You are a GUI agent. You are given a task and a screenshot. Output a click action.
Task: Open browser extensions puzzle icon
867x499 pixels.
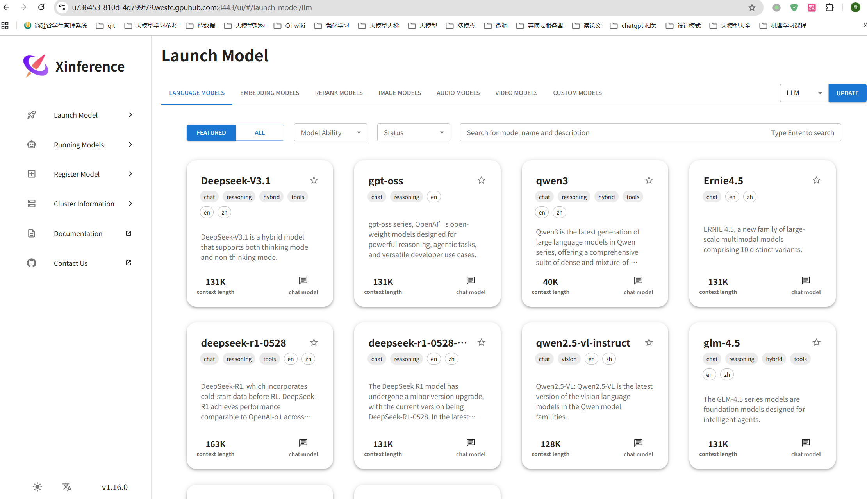pos(830,7)
